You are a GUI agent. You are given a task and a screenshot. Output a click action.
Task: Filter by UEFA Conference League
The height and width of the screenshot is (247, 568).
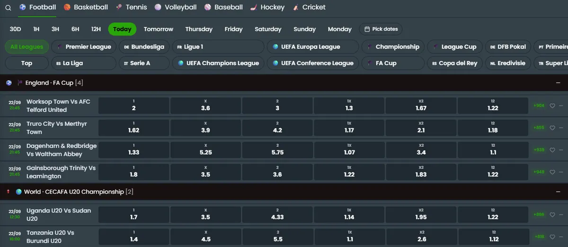point(313,63)
